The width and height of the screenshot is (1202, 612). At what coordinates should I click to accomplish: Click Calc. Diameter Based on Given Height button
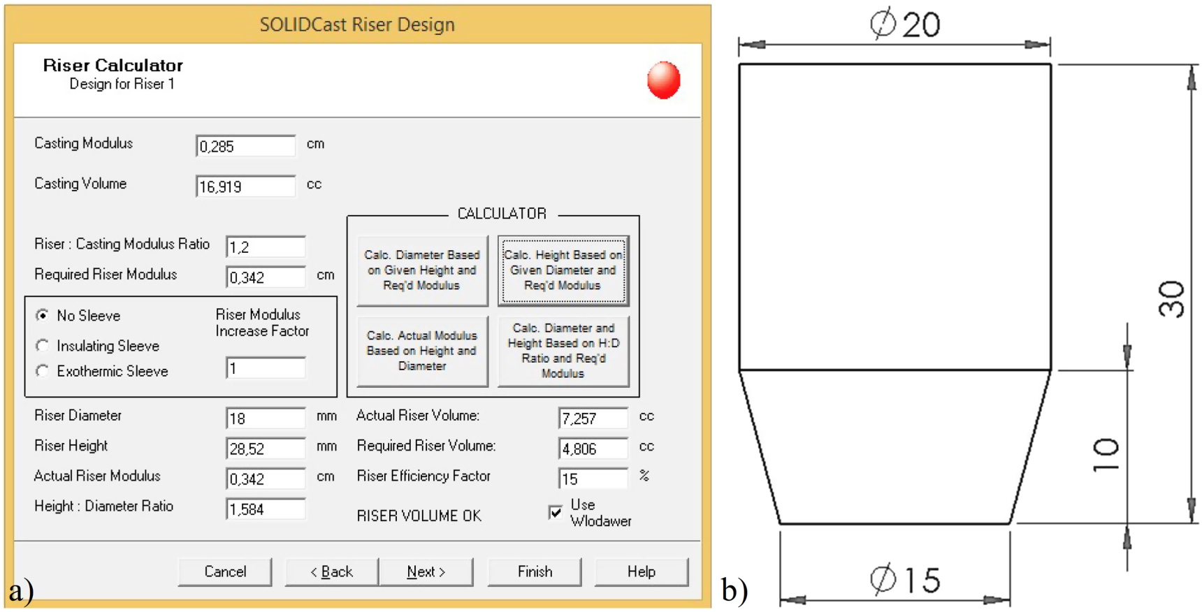click(422, 270)
